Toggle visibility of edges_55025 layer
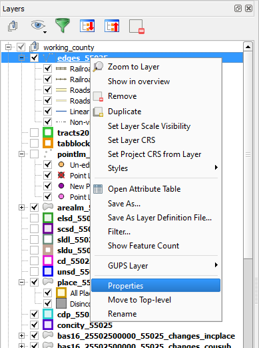This screenshot has height=348, width=259. [x=34, y=58]
